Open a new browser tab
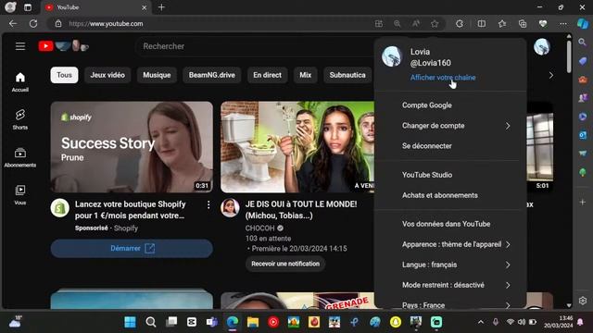Image resolution: width=593 pixels, height=333 pixels. point(161,7)
